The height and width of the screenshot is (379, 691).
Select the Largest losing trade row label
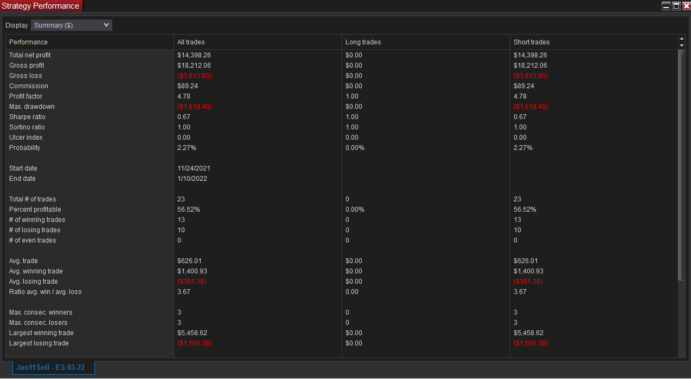tap(39, 343)
